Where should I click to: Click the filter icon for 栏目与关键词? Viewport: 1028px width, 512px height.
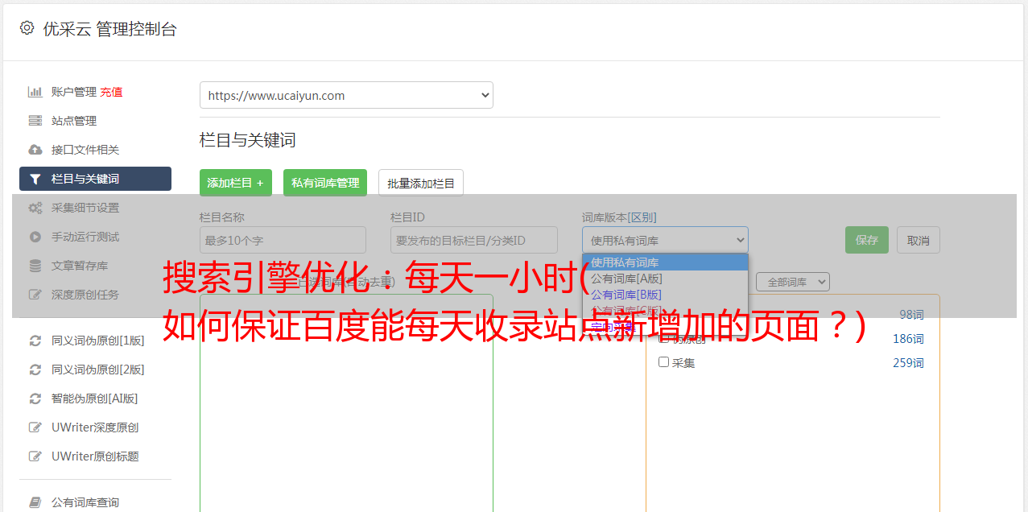pos(35,179)
